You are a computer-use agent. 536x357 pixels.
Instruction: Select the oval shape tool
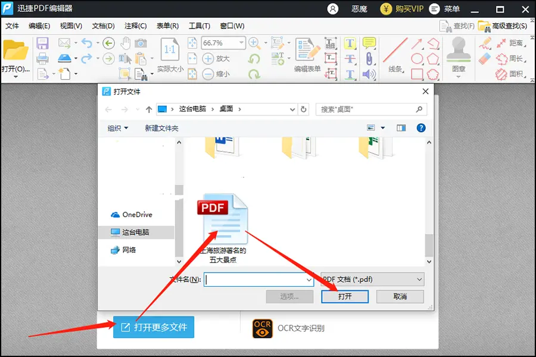[417, 58]
